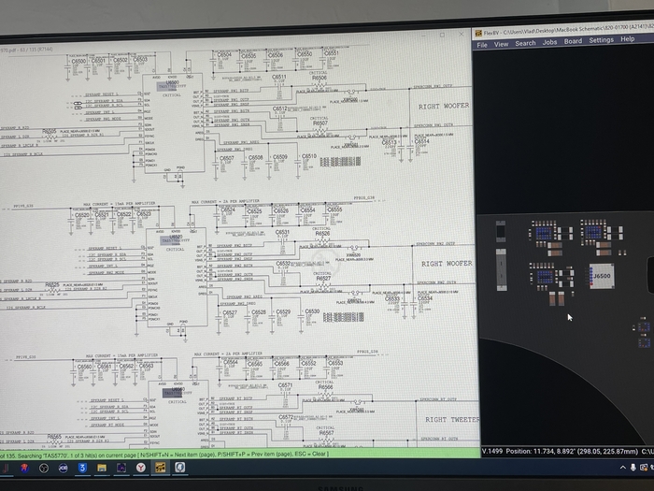Image resolution: width=654 pixels, height=491 pixels.
Task: Open the View menu in FlexBV
Action: [501, 44]
